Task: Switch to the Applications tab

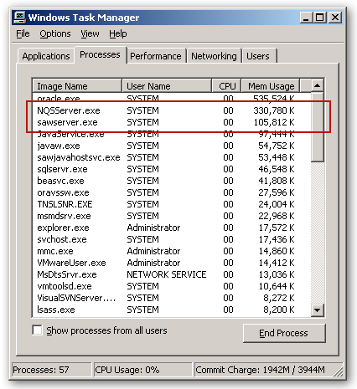Action: click(x=46, y=56)
